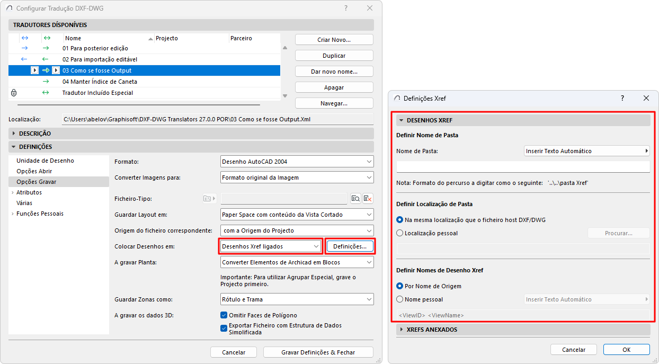Select Tradutor Incluído Especial row

pos(144,93)
